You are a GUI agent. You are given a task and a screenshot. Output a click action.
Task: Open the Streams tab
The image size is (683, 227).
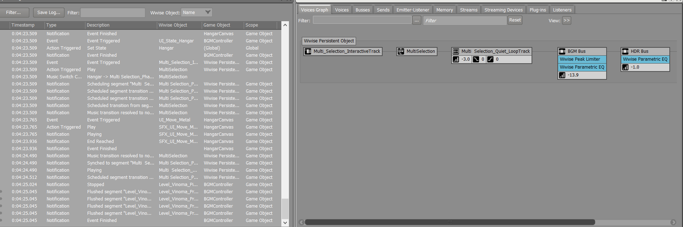pyautogui.click(x=469, y=10)
